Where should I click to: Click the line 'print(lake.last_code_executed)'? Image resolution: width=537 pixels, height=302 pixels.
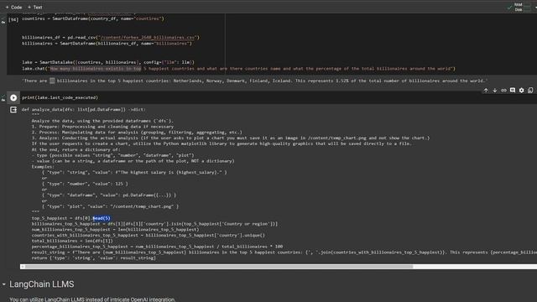(x=60, y=97)
